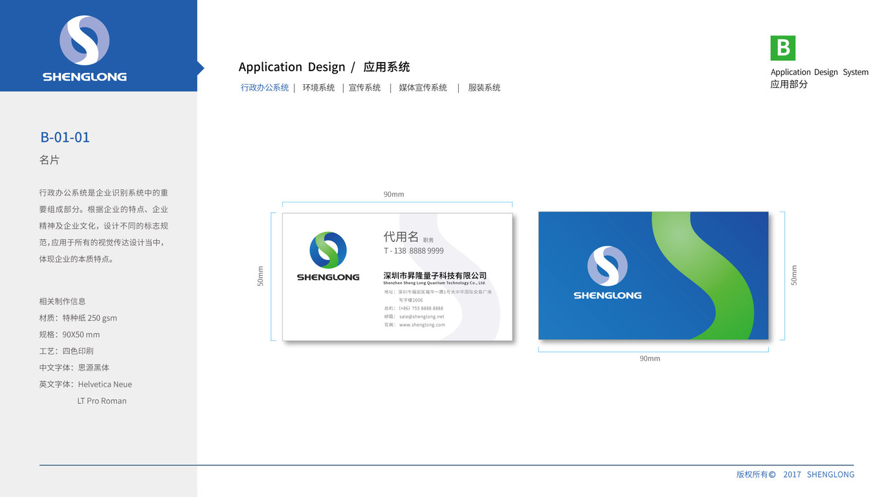Click the white business card front

pos(397,276)
